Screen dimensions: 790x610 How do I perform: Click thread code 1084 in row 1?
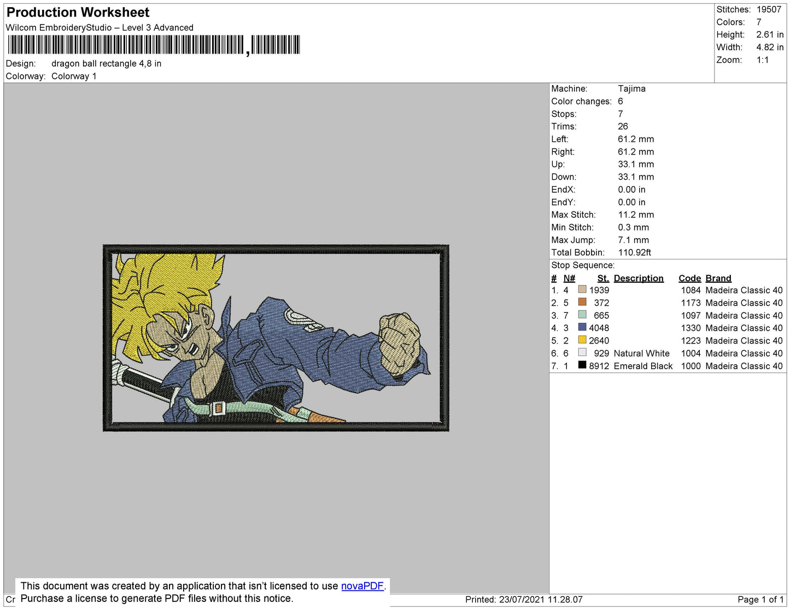pyautogui.click(x=690, y=291)
